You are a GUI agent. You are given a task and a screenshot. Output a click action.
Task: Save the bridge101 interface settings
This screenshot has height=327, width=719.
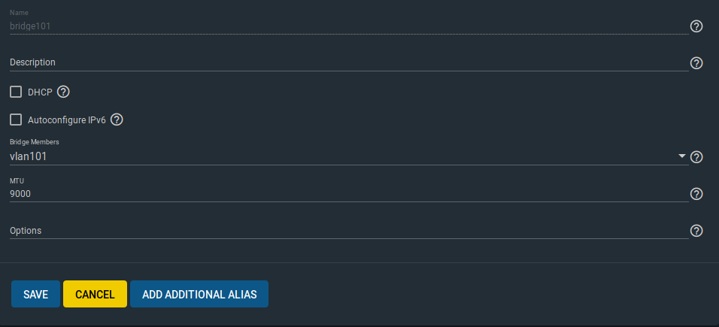pyautogui.click(x=36, y=294)
